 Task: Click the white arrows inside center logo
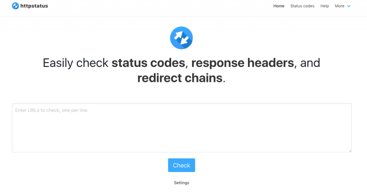coord(181,37)
